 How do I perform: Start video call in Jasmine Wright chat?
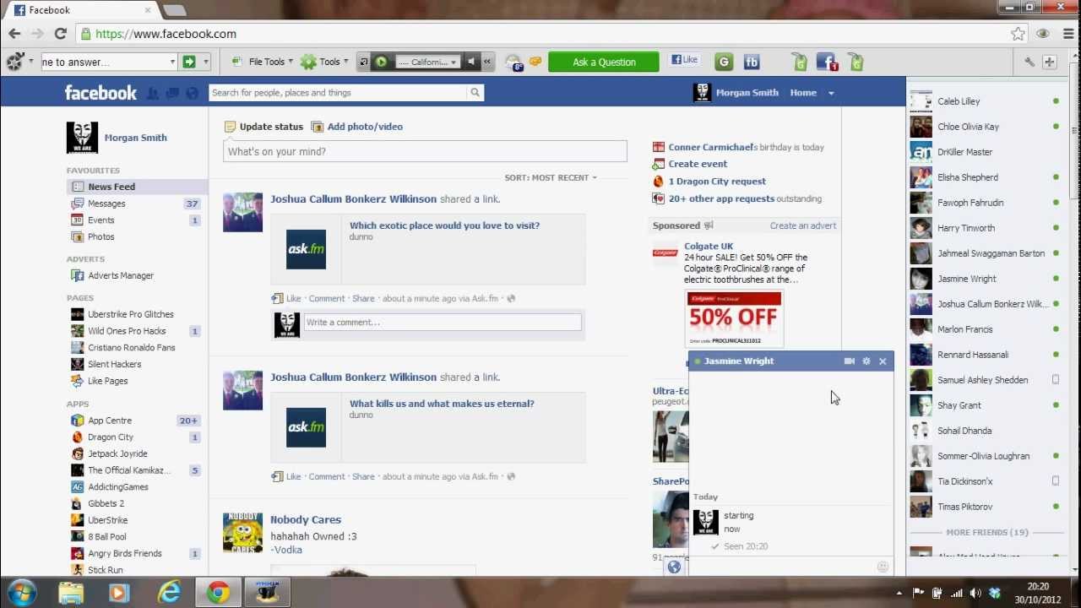(849, 361)
